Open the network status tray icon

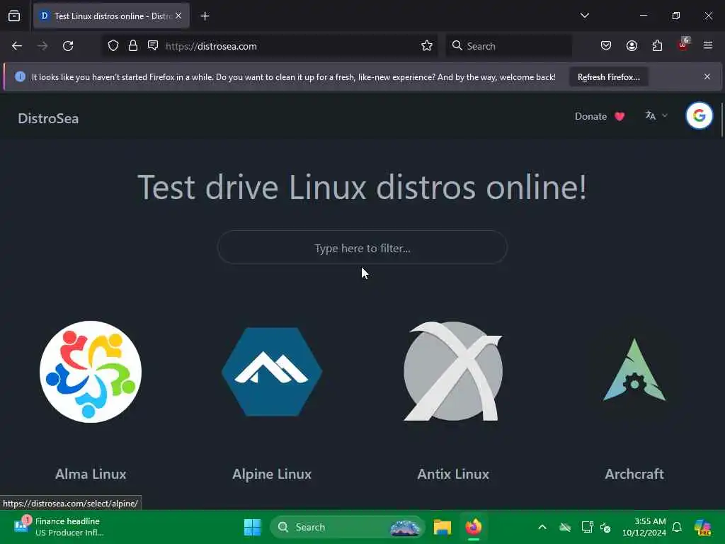pos(587,527)
